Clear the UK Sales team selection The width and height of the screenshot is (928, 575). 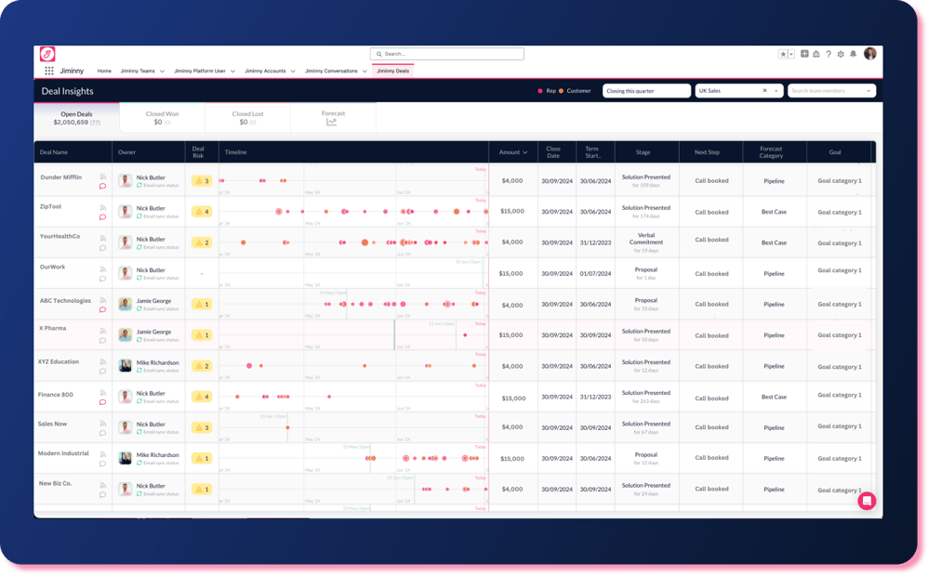[764, 91]
